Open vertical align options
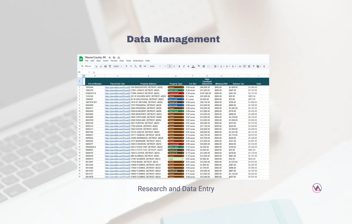 [x=222, y=66]
